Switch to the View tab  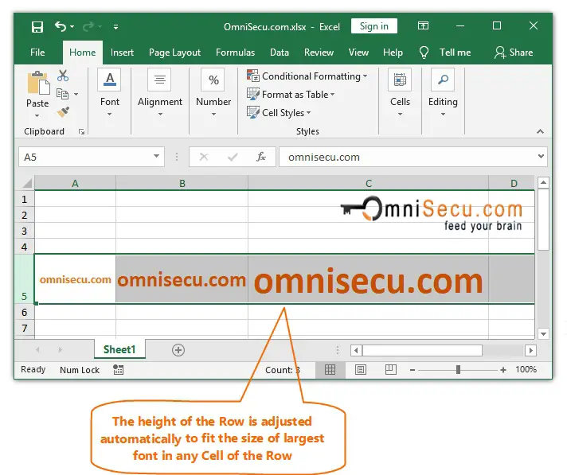pyautogui.click(x=358, y=53)
